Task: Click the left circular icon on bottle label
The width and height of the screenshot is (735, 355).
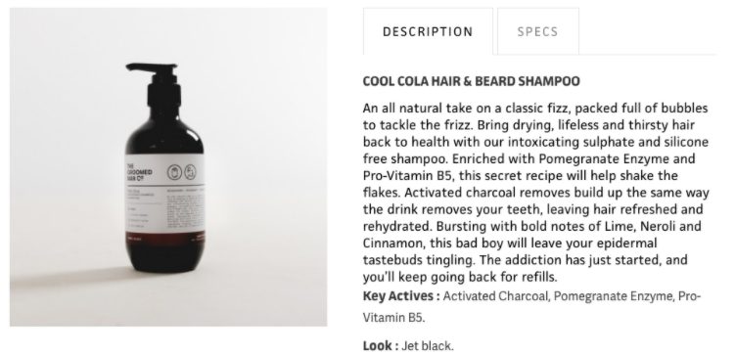Action: coord(174,172)
